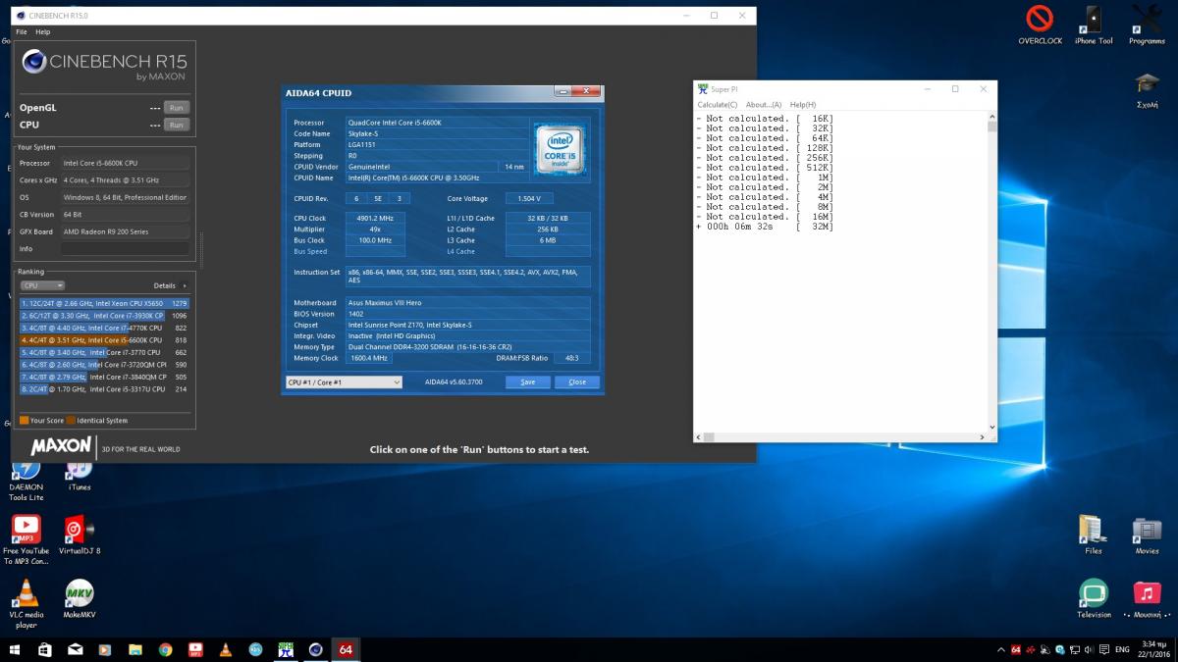Image resolution: width=1178 pixels, height=662 pixels.
Task: Open Super PI Help(H) menu
Action: (x=803, y=105)
